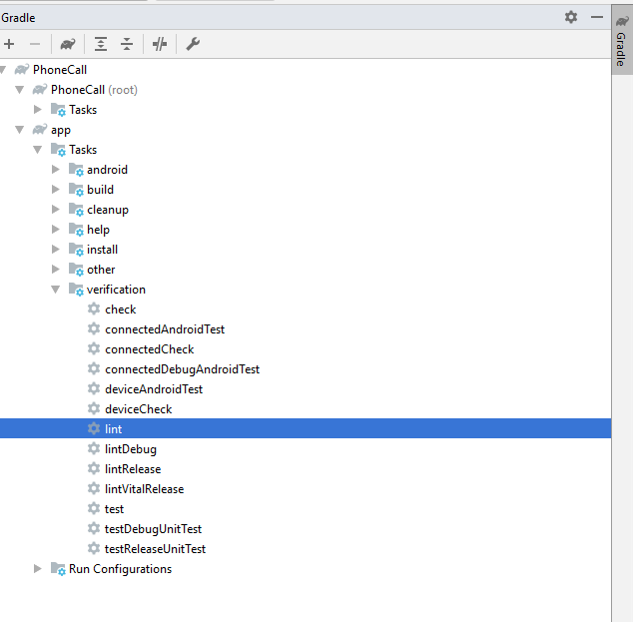Toggle offline mode in Gradle toolbar

tap(160, 44)
